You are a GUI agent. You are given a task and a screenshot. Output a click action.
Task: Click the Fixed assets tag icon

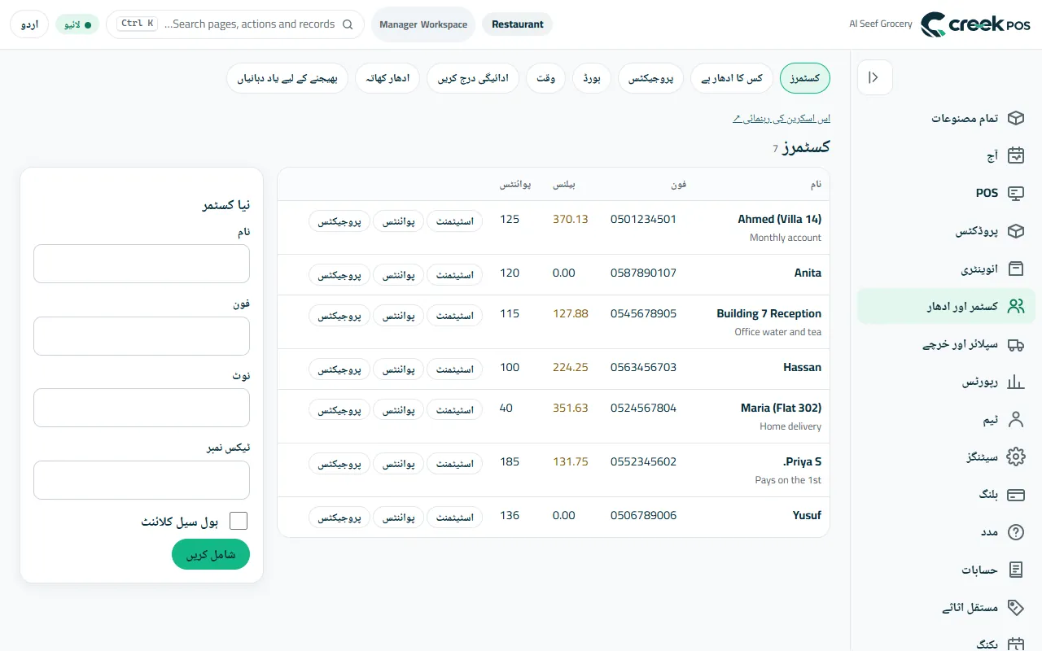(x=1015, y=607)
